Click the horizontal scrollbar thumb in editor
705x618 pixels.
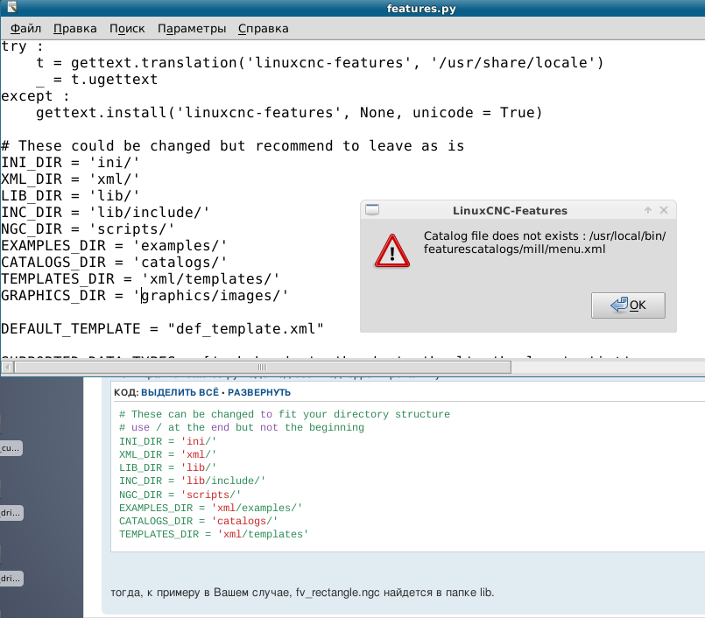(263, 367)
